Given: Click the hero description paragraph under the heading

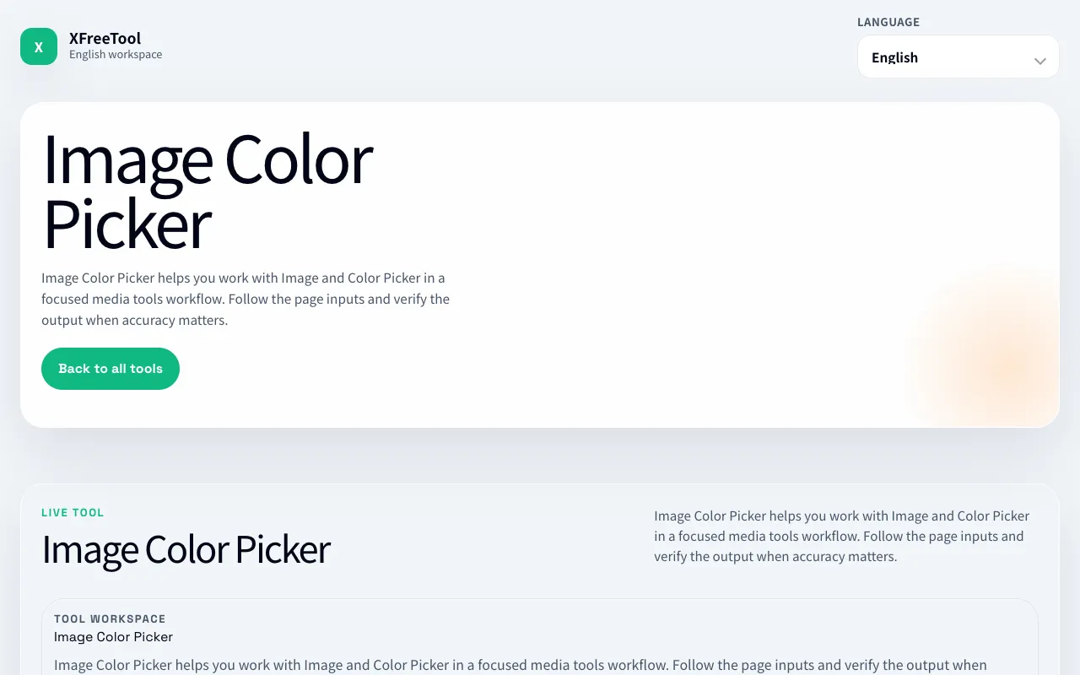Looking at the screenshot, I should pos(246,299).
